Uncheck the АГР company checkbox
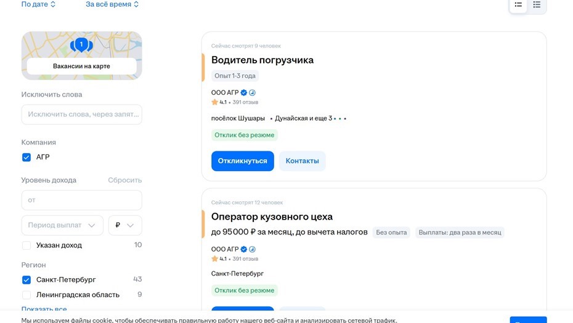Image resolution: width=573 pixels, height=323 pixels. (26, 158)
